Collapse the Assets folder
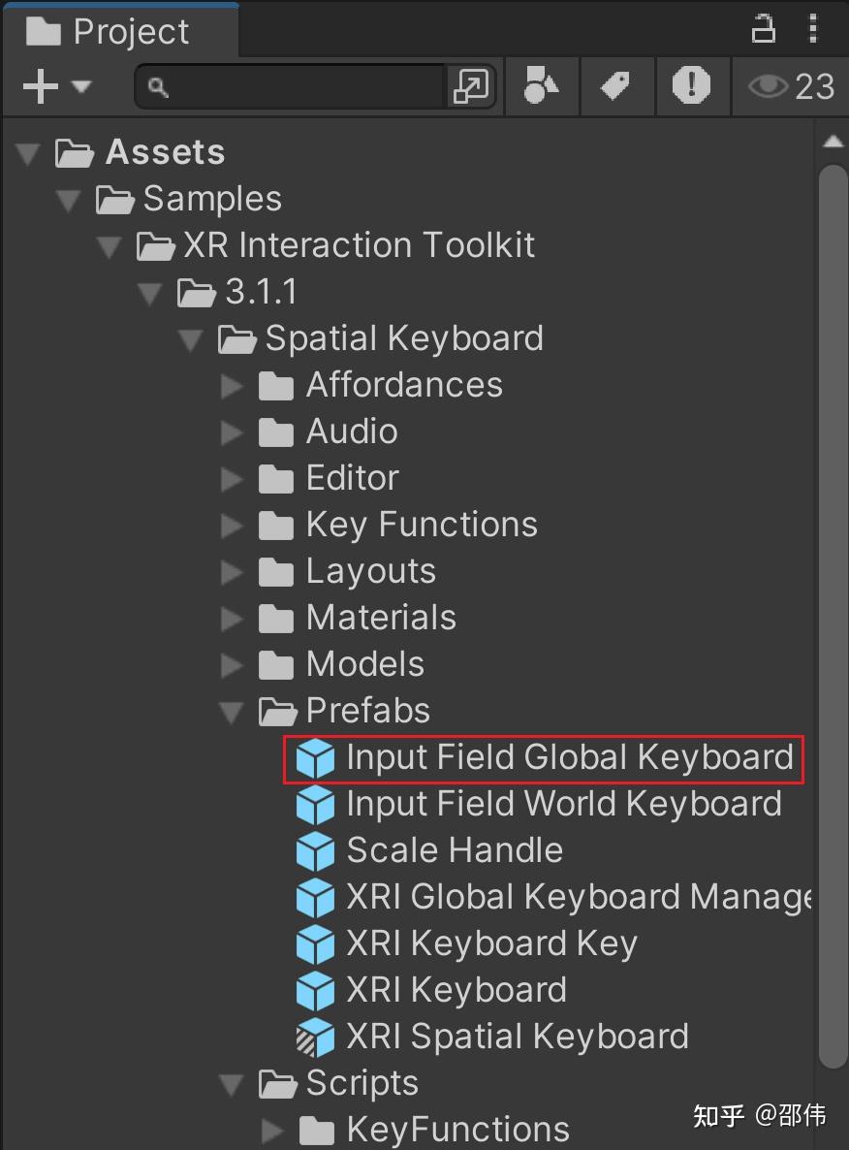This screenshot has width=849, height=1150. pyautogui.click(x=27, y=151)
